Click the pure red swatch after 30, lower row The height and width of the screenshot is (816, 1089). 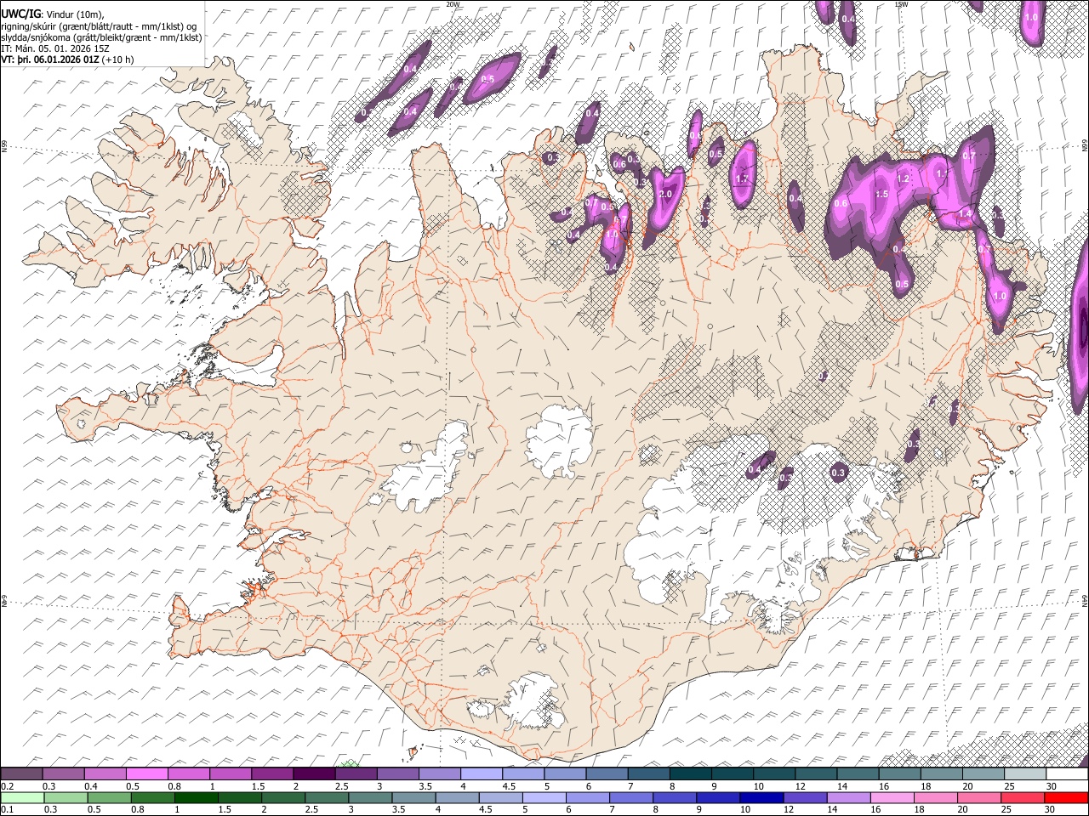point(1066,797)
